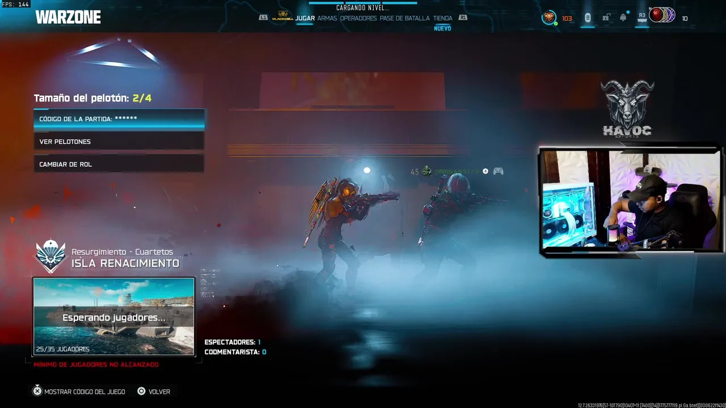Click the VOLVER back prompt
The width and height of the screenshot is (726, 408).
[x=159, y=392]
